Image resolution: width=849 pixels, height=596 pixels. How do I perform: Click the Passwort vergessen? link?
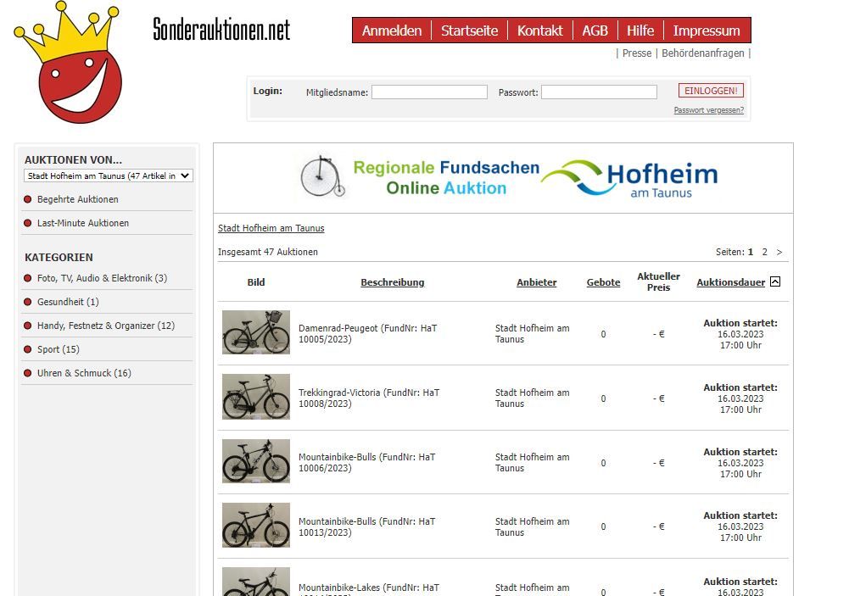pyautogui.click(x=708, y=110)
